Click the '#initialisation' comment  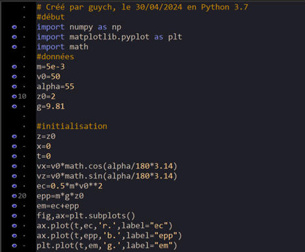pyautogui.click(x=72, y=126)
